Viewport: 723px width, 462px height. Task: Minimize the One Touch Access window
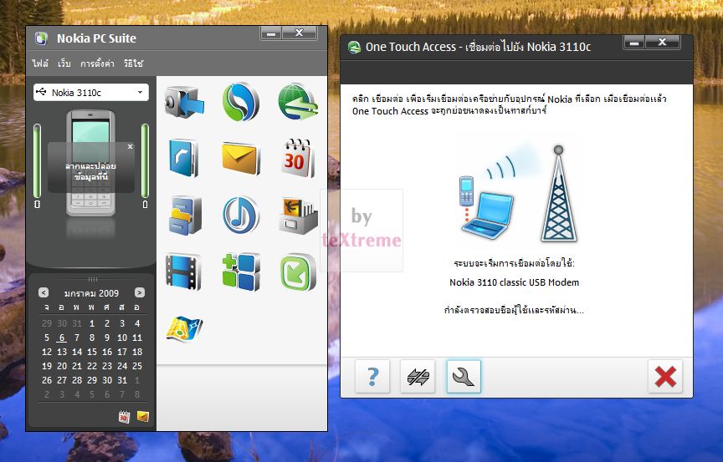[634, 43]
